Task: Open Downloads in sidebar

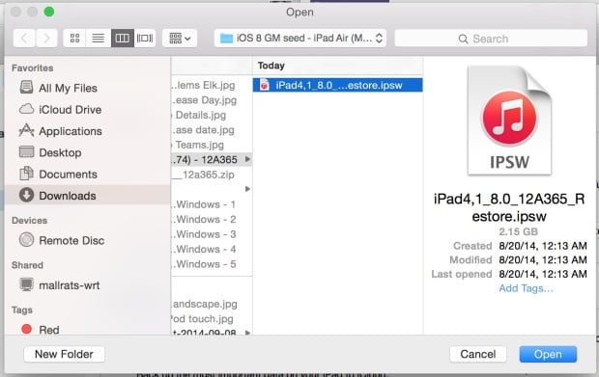Action: 88,196
